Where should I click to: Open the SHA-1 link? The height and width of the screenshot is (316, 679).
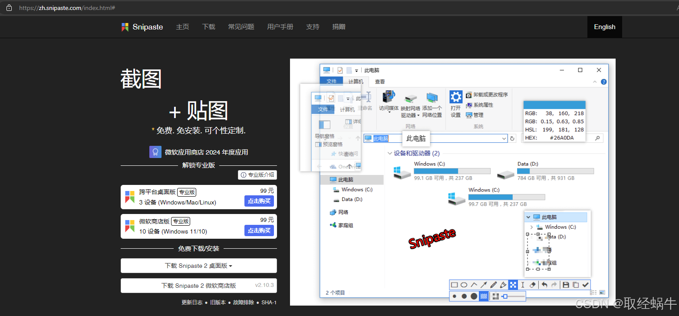point(269,303)
